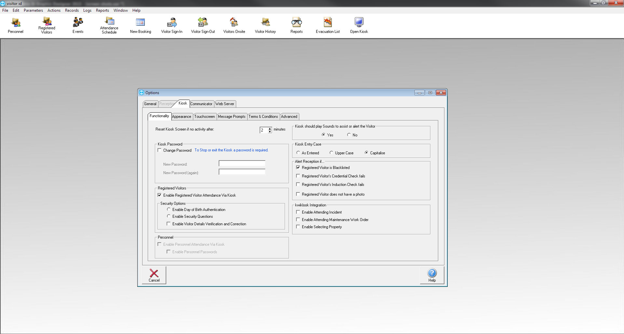Switch to the Touchscreen tab

(204, 117)
